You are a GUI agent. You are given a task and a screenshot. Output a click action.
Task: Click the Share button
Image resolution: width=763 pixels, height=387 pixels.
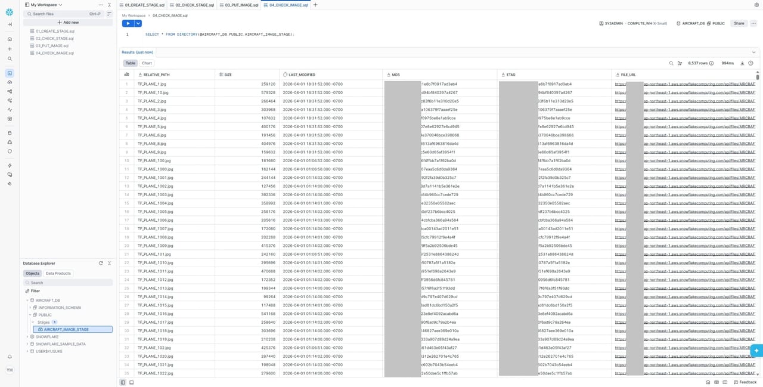(739, 23)
